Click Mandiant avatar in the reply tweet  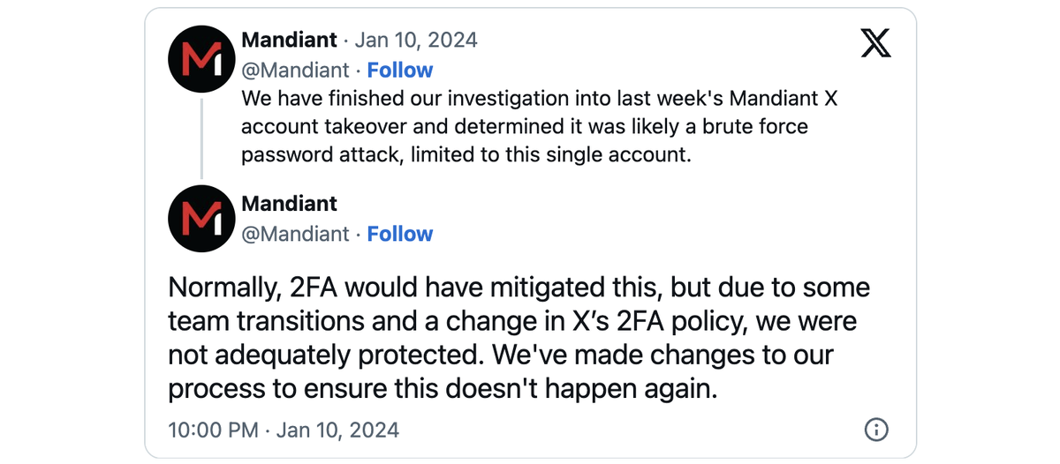(201, 219)
